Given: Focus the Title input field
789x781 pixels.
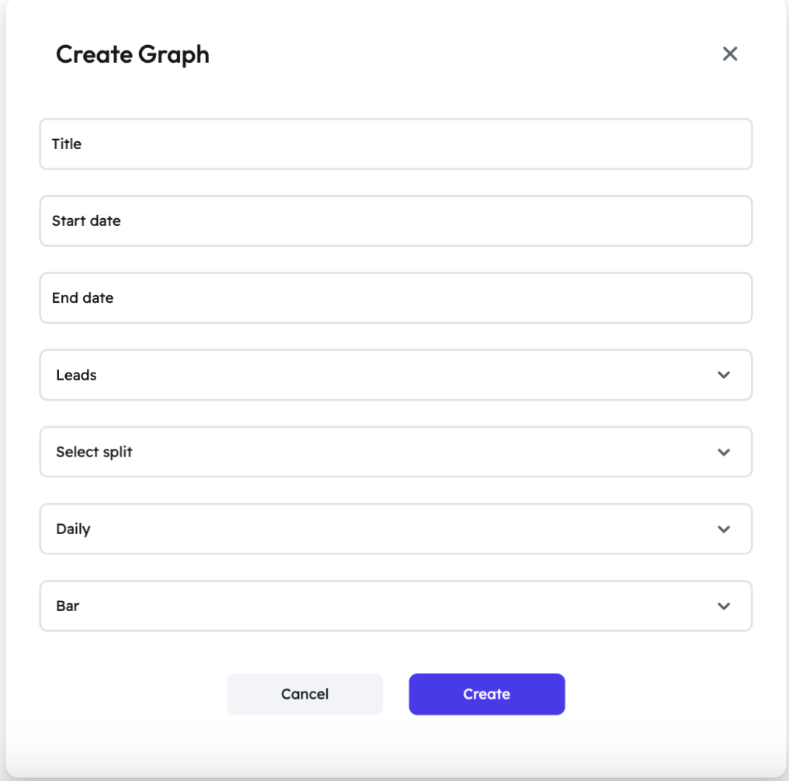Looking at the screenshot, I should (x=395, y=144).
